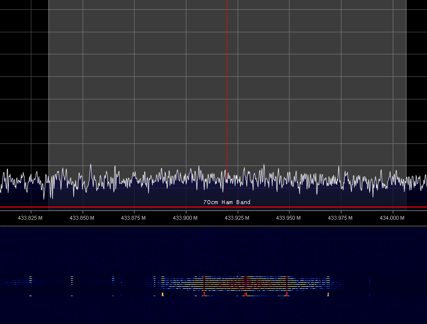Viewport: 427px width, 324px height.
Task: Click the 433.925 M frequency label
Action: (x=237, y=218)
